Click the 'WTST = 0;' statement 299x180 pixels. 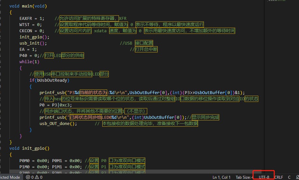coord(31,24)
